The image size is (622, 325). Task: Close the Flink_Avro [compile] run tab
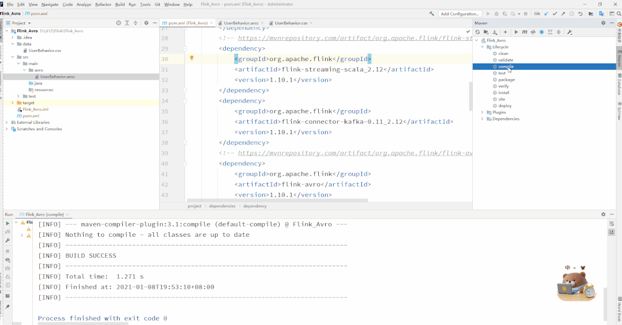(67, 214)
